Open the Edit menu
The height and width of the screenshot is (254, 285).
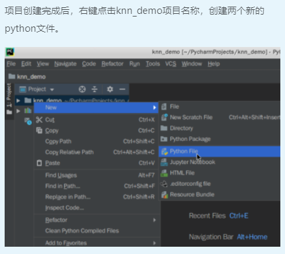pos(26,64)
